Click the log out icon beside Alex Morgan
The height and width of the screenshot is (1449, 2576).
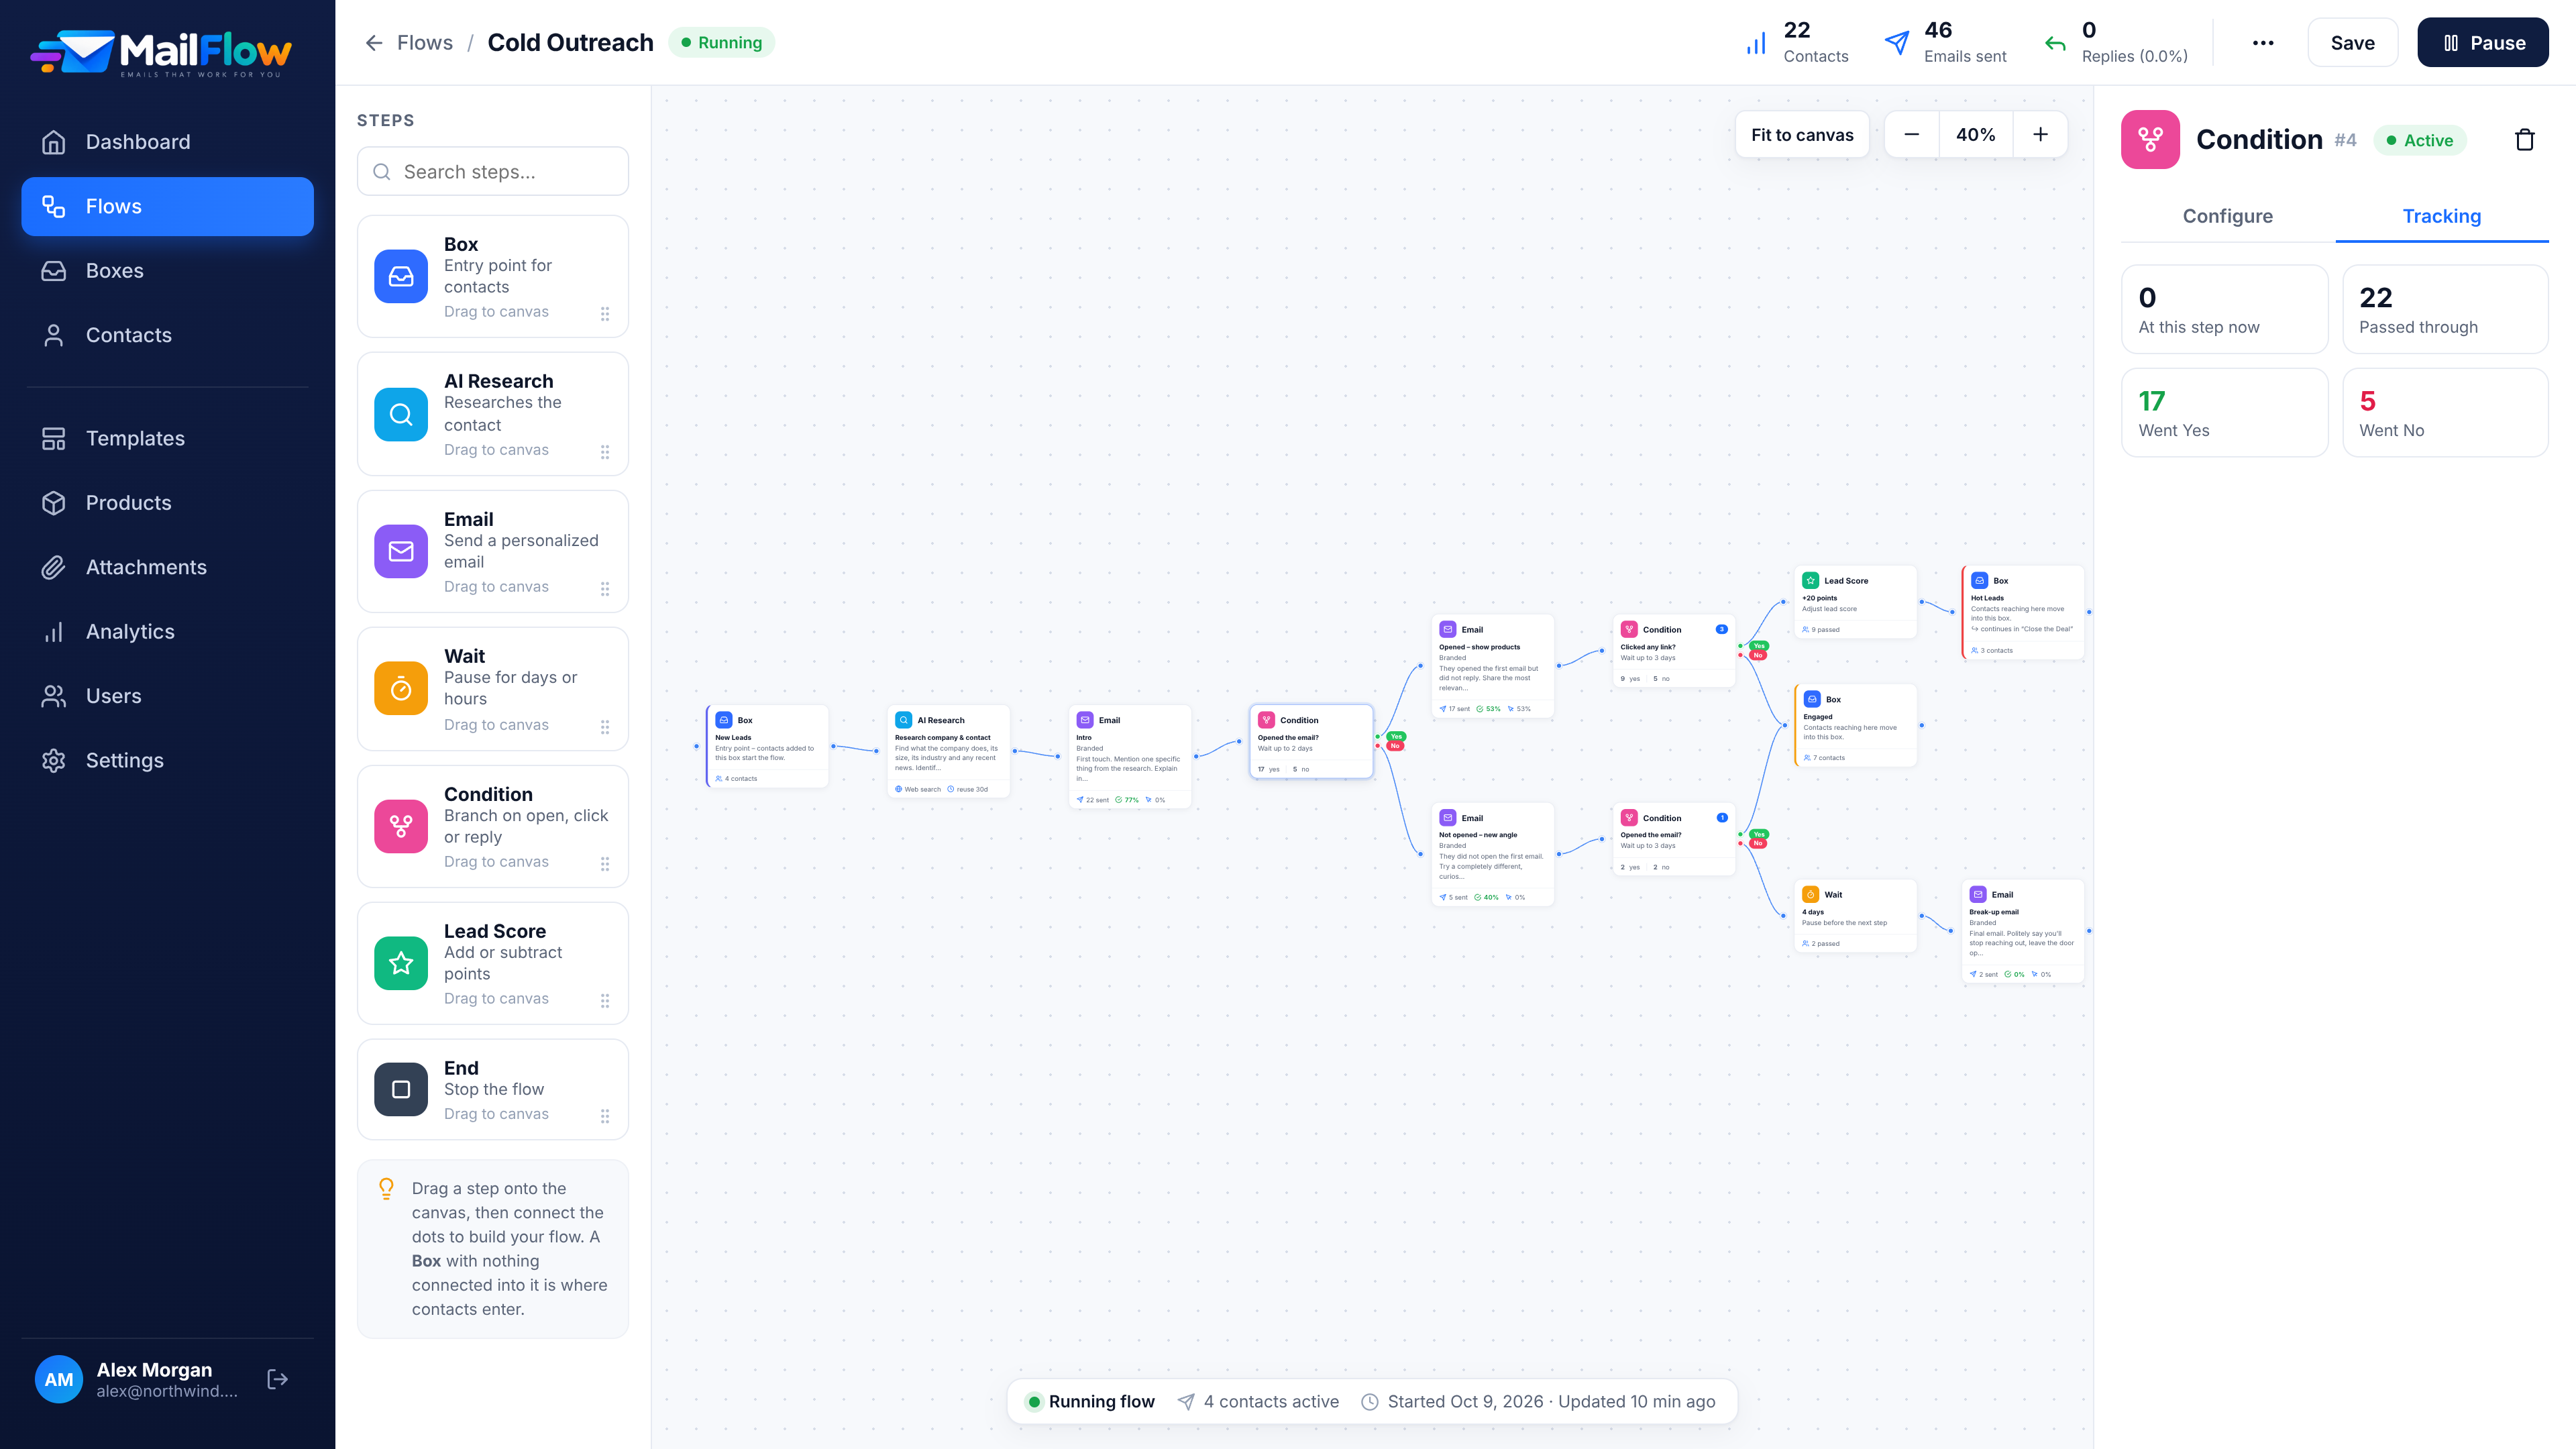[x=278, y=1380]
